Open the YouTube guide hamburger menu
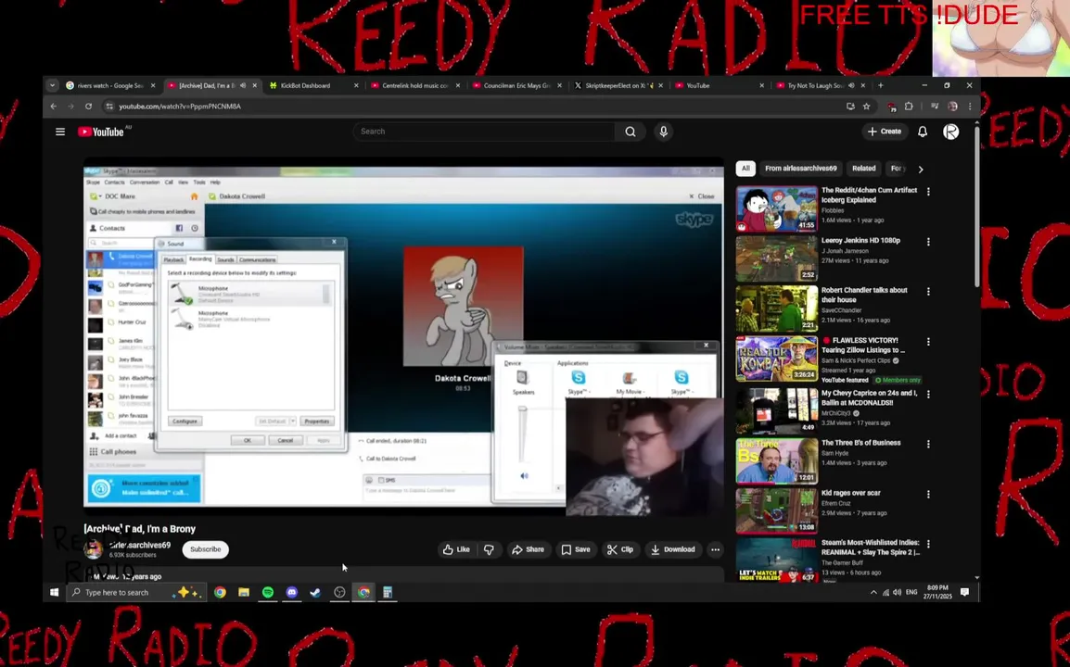This screenshot has width=1070, height=667. tap(60, 132)
